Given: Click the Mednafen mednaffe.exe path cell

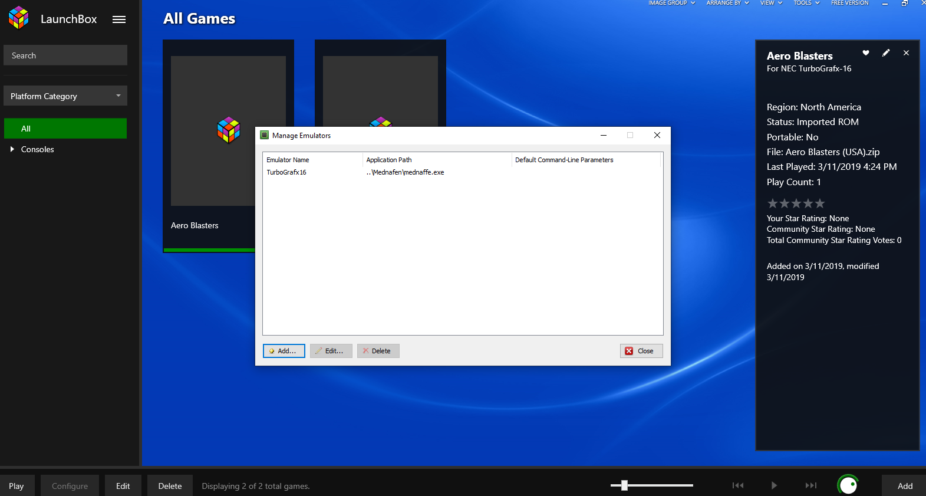Looking at the screenshot, I should (x=405, y=172).
